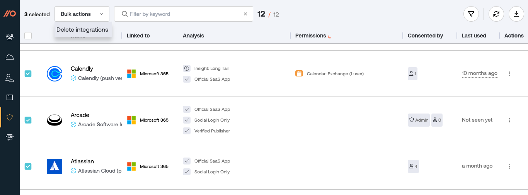Screen dimensions: 528x195
Task: Click the Calendly app logo
Action: (x=55, y=74)
